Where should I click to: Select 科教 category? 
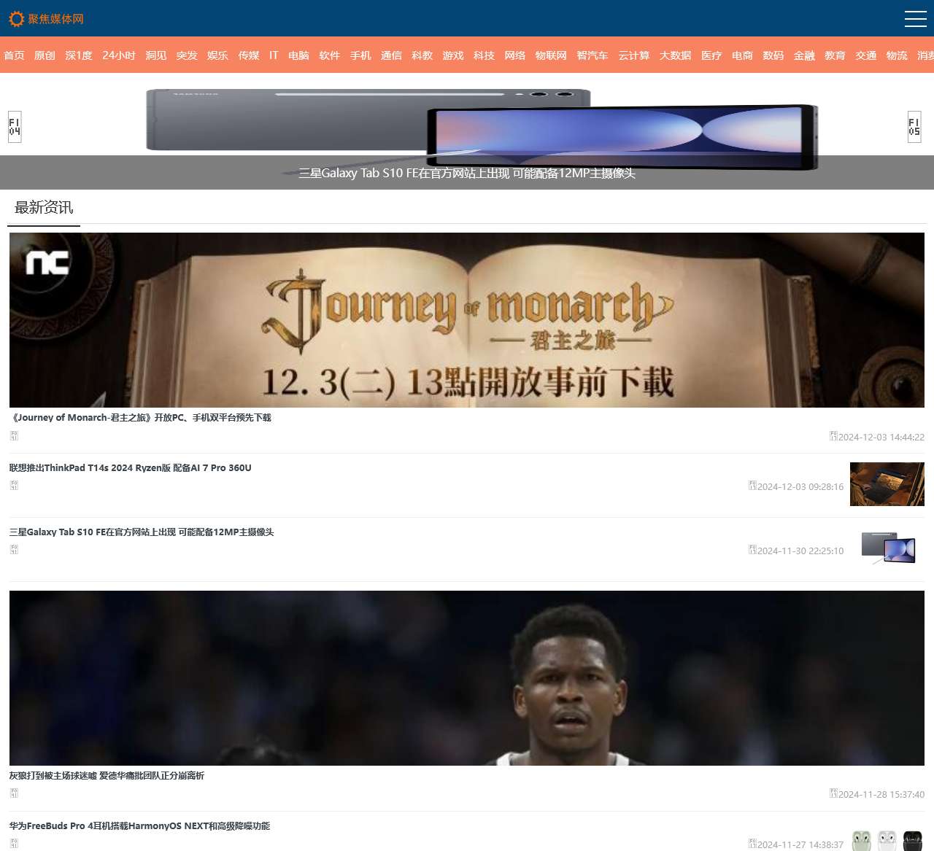click(422, 55)
